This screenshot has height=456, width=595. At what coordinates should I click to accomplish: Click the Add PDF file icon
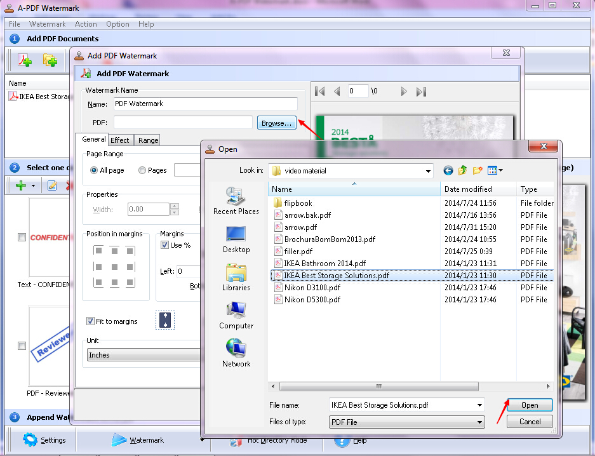pos(25,60)
